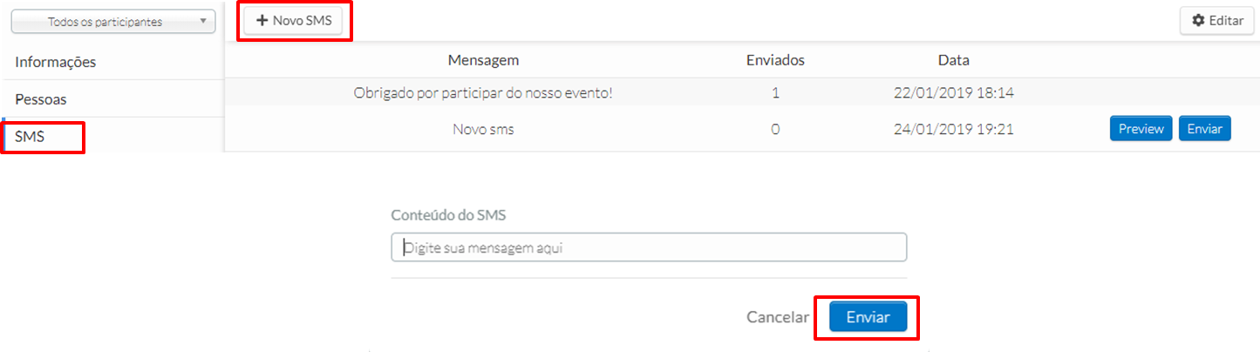Select the 'Obrigado por participar do nosso evento!' message
Image resolution: width=1260 pixels, height=352 pixels.
pos(483,92)
